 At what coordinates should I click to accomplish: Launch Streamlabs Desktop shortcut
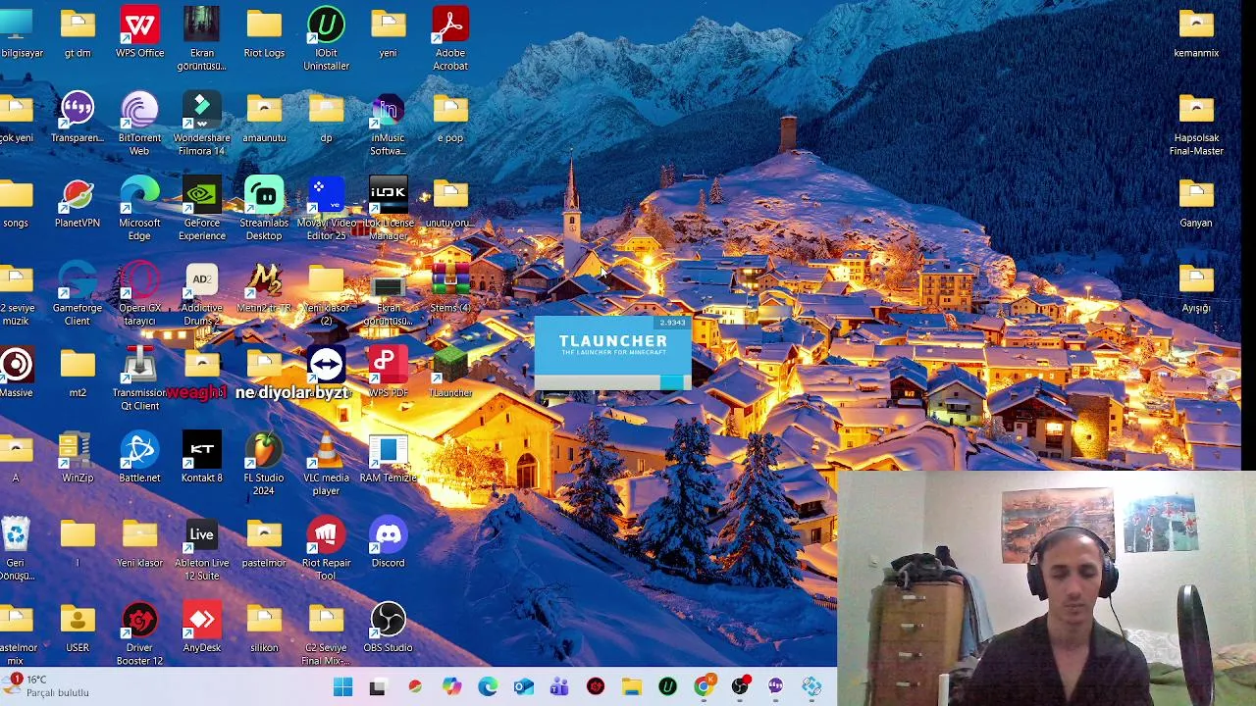pos(264,210)
